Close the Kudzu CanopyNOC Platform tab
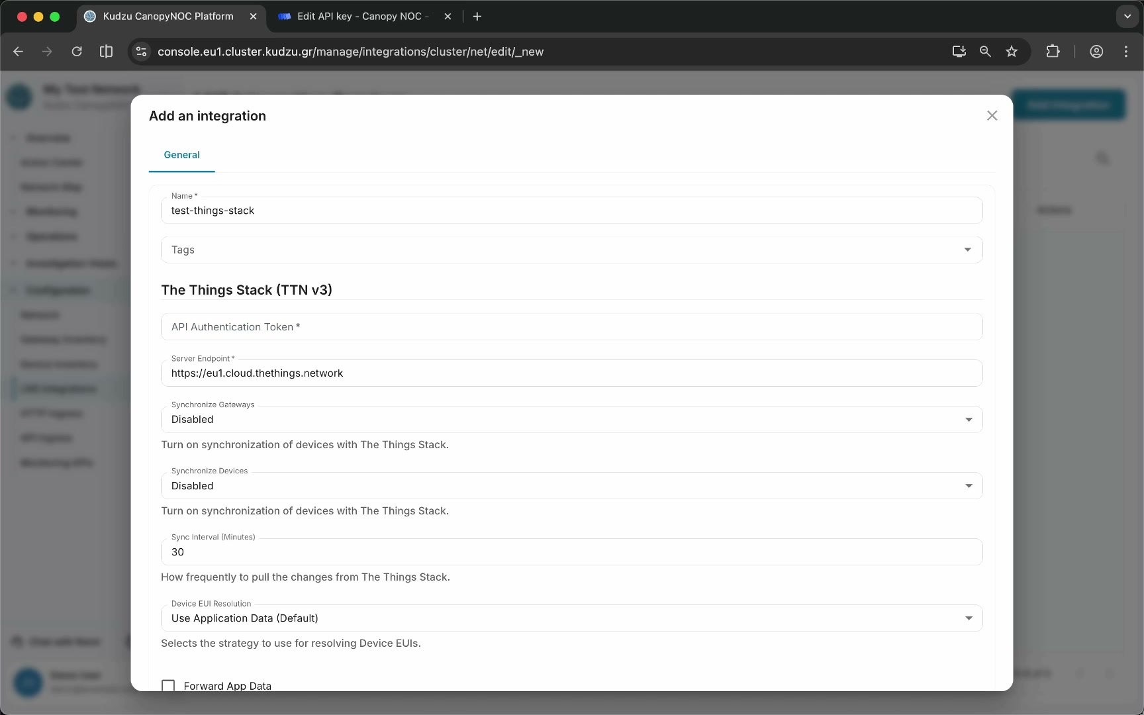This screenshot has width=1144, height=715. coord(253,17)
